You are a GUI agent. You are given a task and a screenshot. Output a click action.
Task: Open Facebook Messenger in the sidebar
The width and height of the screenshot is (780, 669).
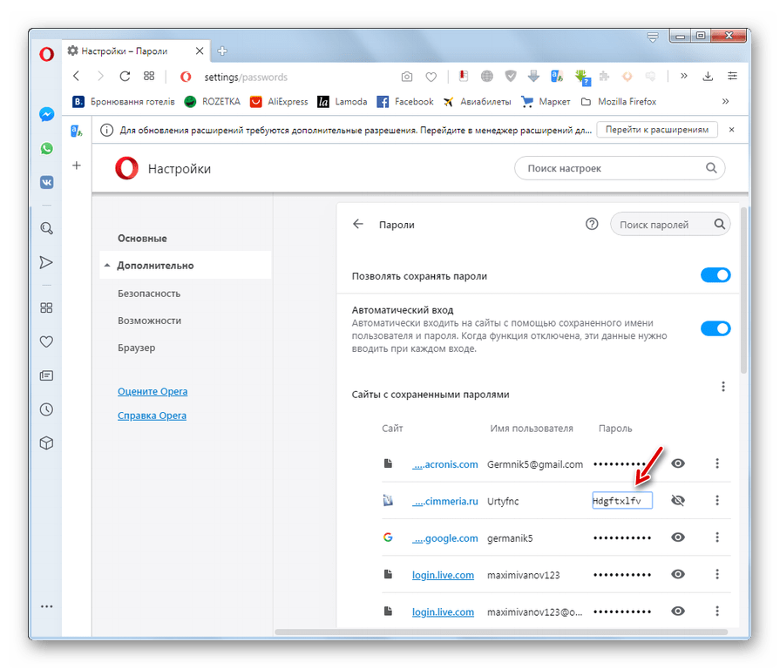point(46,115)
